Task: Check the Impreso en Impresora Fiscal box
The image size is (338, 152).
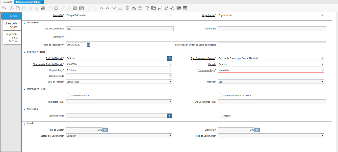Action: [221, 95]
